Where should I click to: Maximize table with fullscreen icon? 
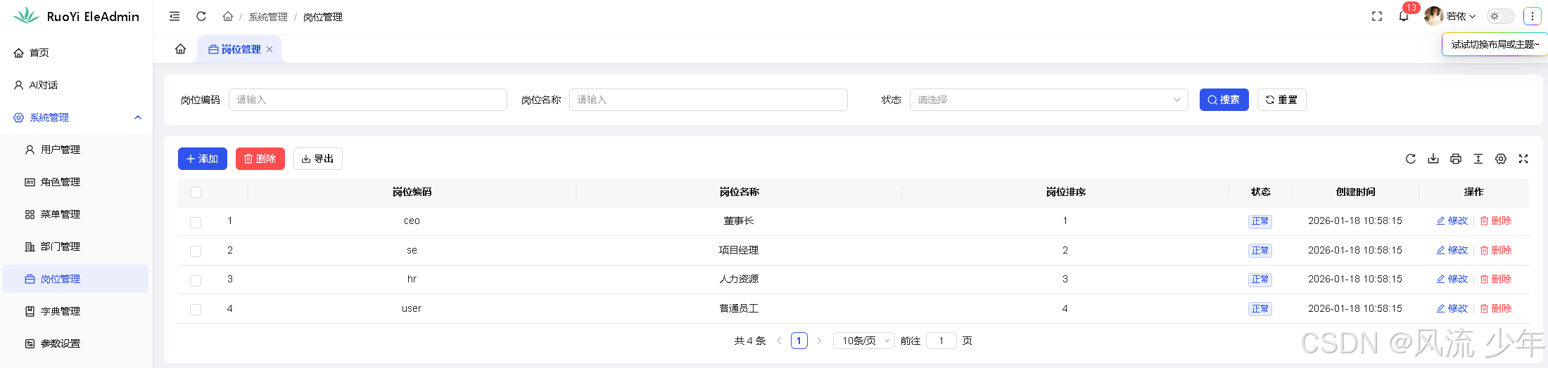point(1523,159)
